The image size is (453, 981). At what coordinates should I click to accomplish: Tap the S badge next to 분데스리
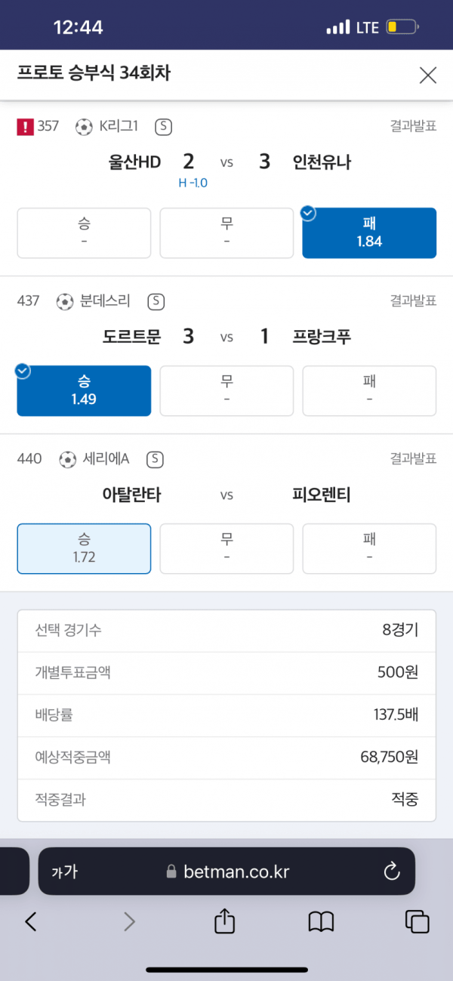[156, 301]
